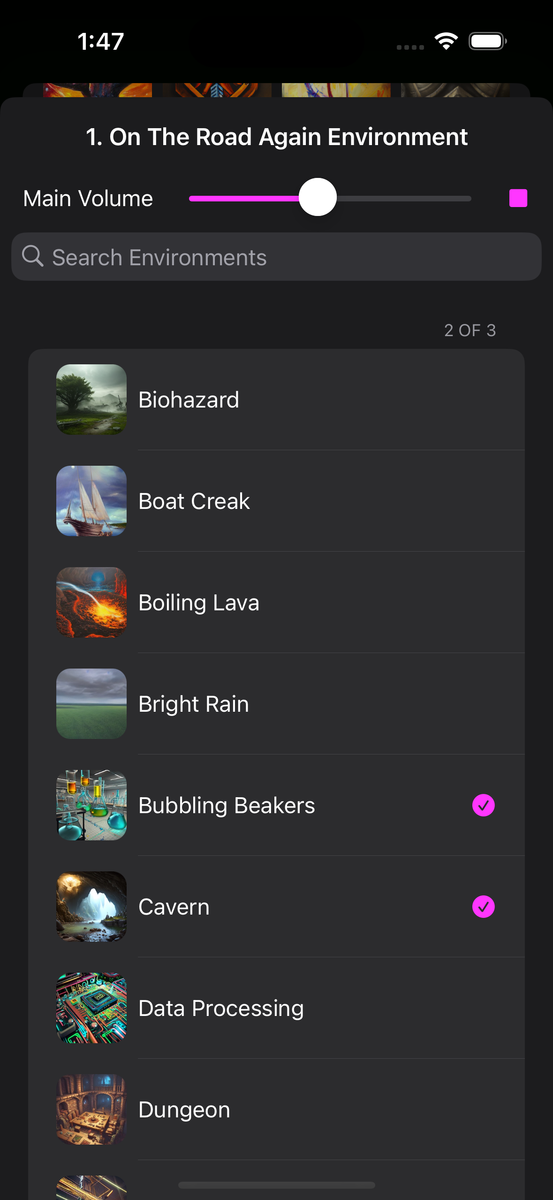The height and width of the screenshot is (1200, 553).
Task: Select the Boat Creak environment name
Action: (194, 501)
